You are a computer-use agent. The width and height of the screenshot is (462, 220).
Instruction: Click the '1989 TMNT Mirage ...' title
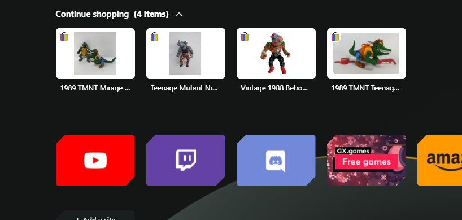95,88
